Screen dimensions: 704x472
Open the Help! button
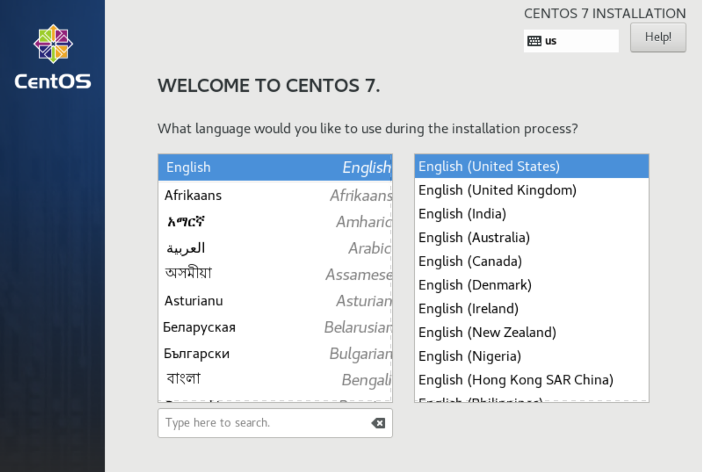[658, 37]
